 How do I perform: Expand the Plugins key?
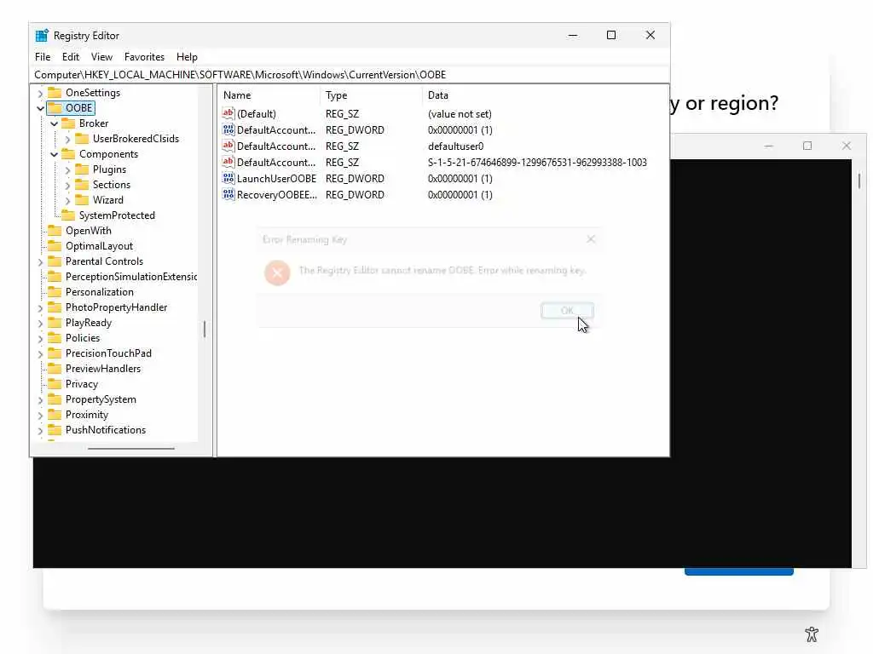tap(67, 169)
